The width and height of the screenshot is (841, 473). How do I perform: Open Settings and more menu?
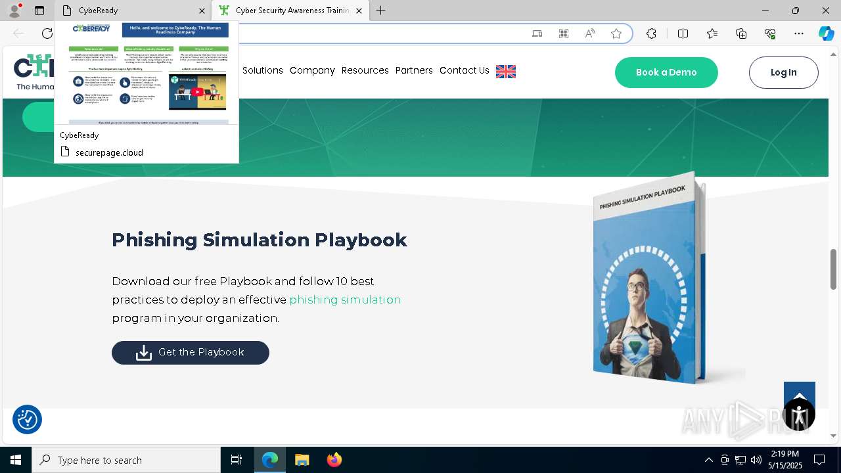pos(799,34)
